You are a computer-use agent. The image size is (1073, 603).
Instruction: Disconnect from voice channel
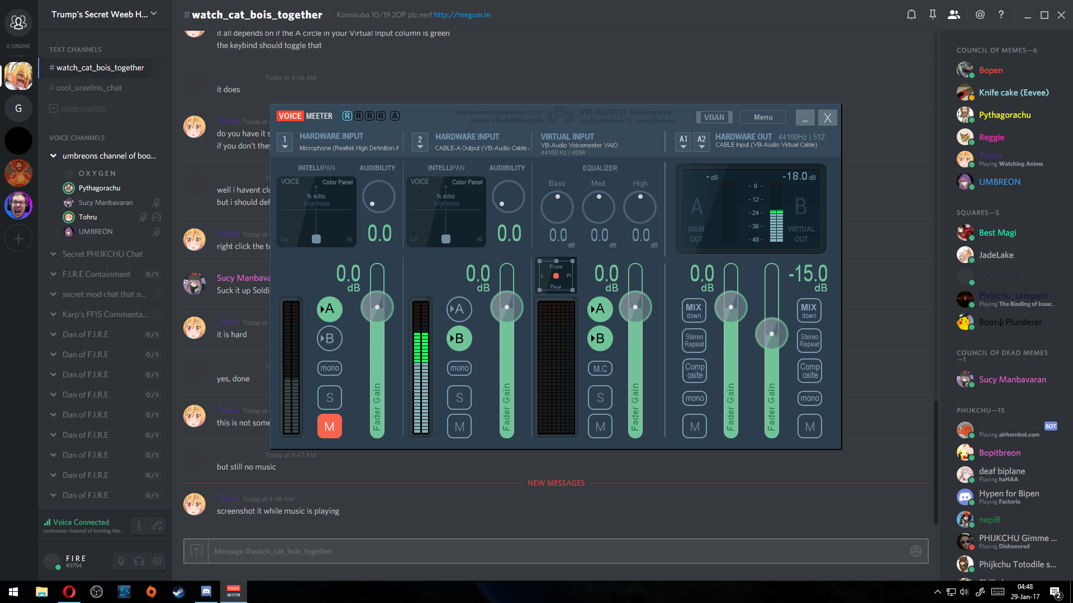coord(158,525)
